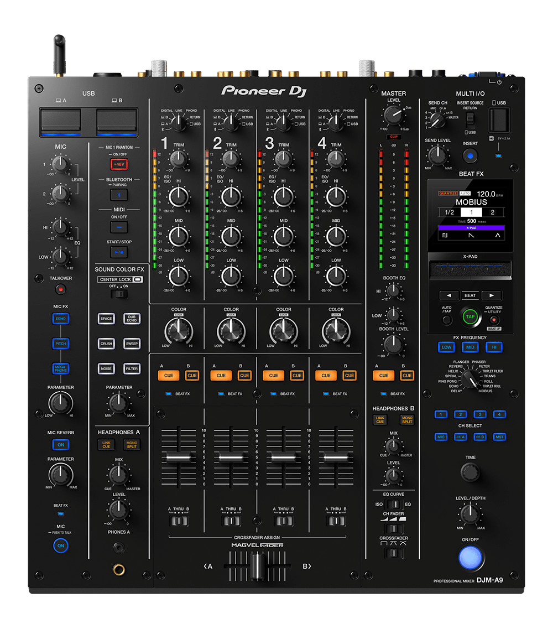This screenshot has width=553, height=629.
Task: Tap the green TAP tempo button
Action: coord(470,317)
